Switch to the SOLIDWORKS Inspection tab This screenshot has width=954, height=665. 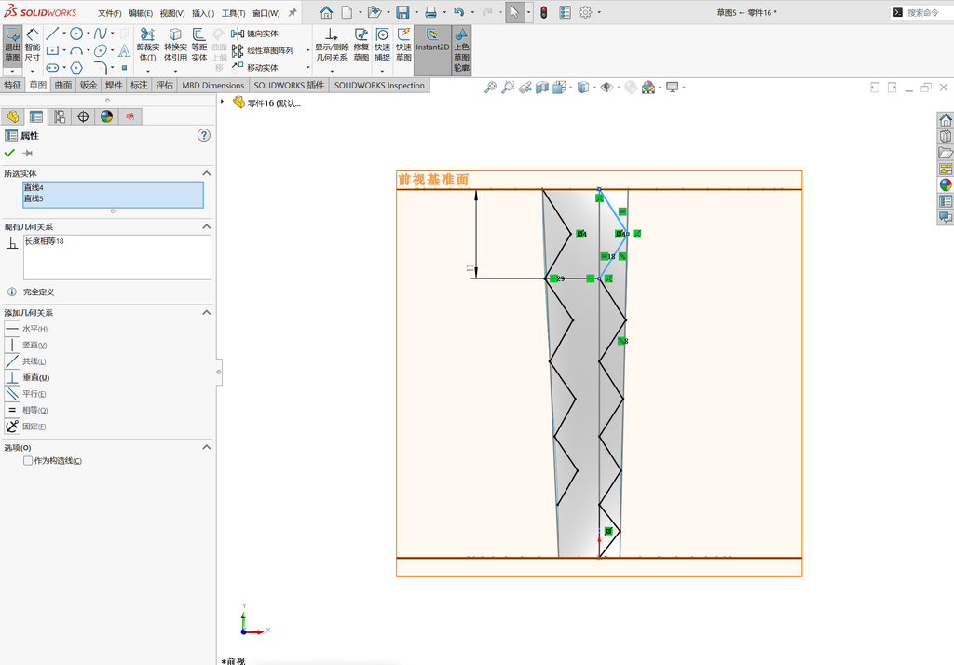click(379, 85)
